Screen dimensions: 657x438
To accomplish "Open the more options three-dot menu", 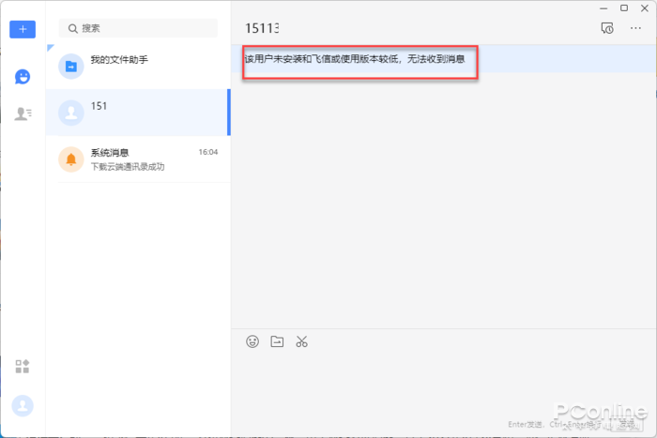I will [635, 28].
